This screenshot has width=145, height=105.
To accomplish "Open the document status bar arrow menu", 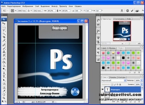I will coord(53,102).
